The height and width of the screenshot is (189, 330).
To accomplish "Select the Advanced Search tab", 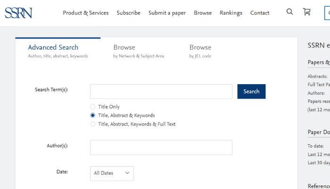I will [58, 51].
